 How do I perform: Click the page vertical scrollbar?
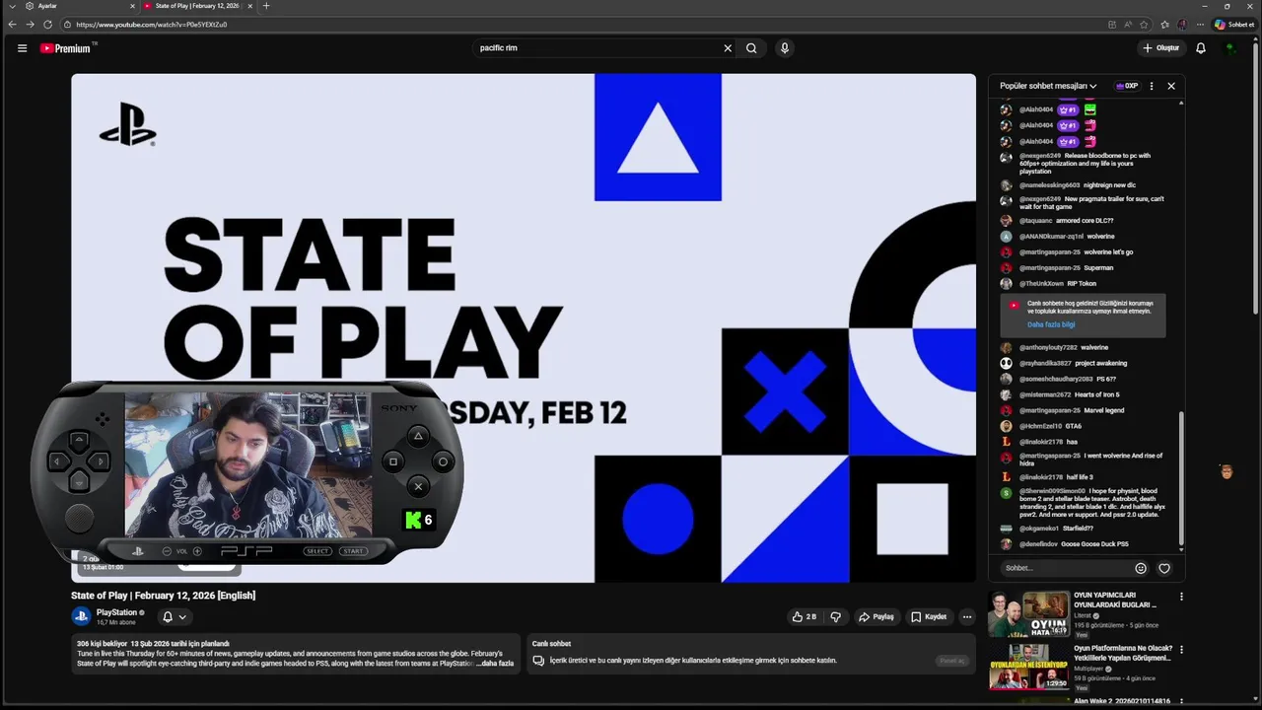(x=1256, y=177)
